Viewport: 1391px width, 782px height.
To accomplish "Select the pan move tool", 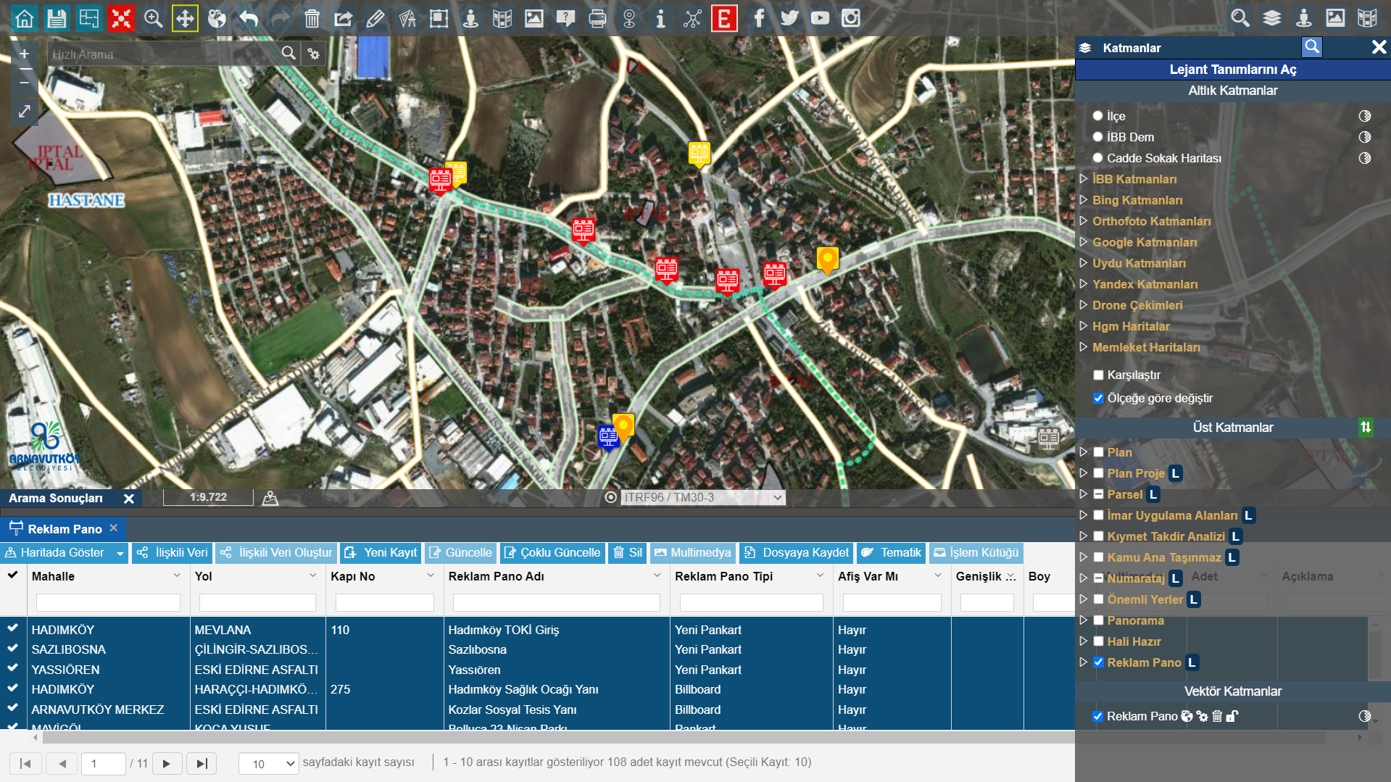I will (185, 18).
